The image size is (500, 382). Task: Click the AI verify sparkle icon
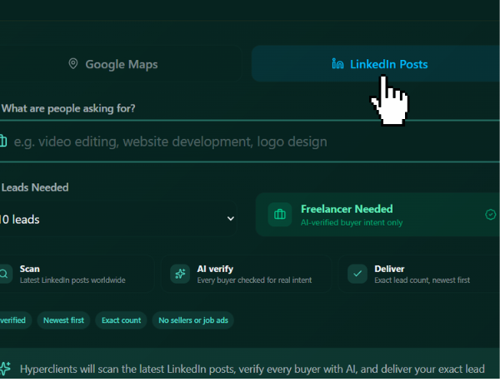[x=180, y=274]
